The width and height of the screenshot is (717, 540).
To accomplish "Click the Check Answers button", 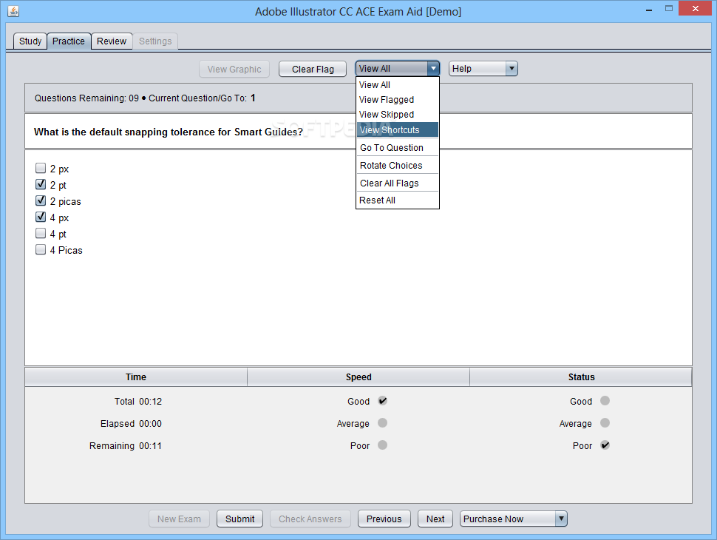I will pyautogui.click(x=310, y=519).
